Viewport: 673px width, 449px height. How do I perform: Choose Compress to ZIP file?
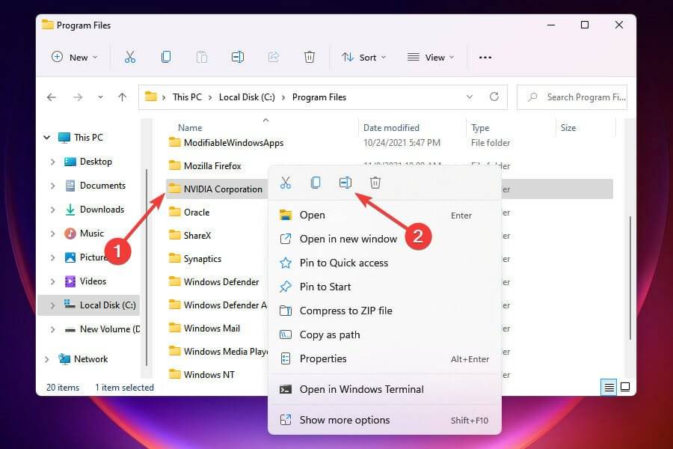pos(346,311)
